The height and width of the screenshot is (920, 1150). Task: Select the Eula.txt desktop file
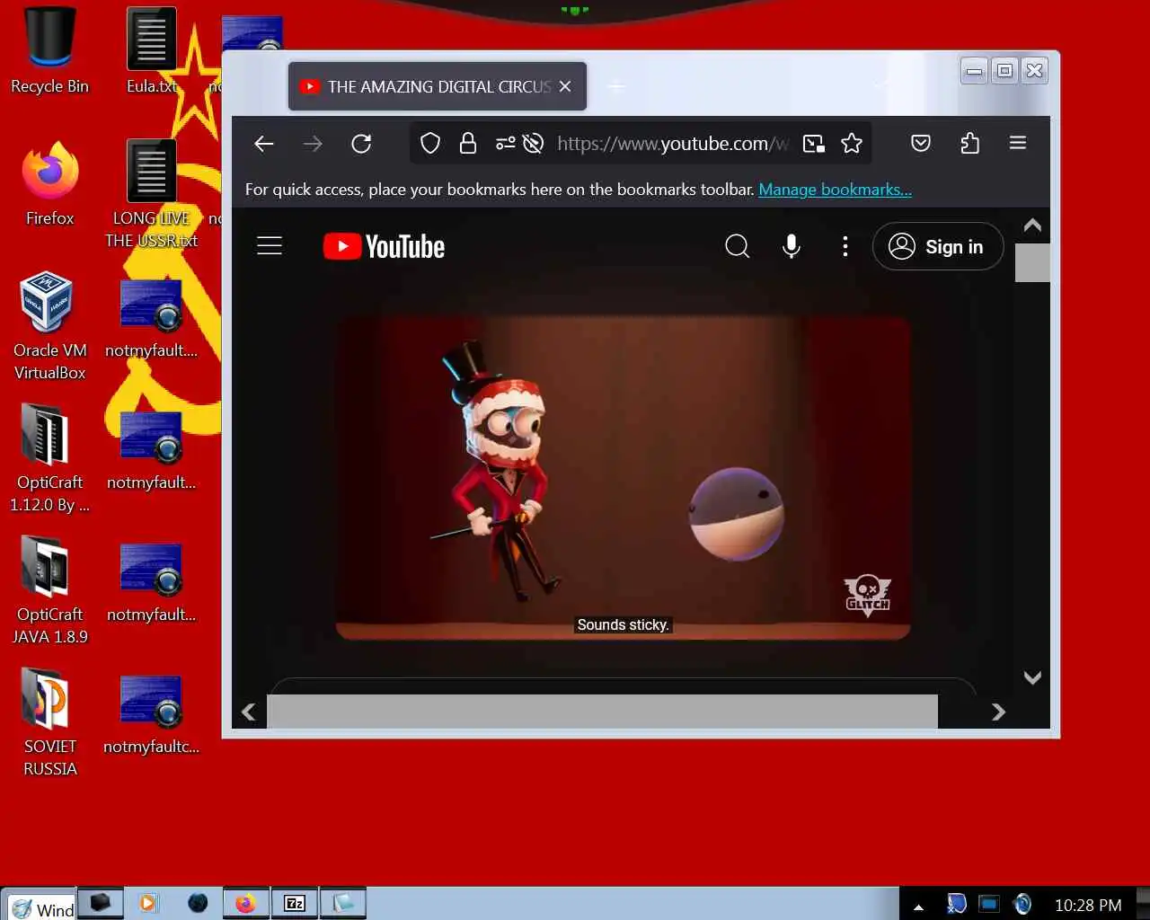click(151, 50)
